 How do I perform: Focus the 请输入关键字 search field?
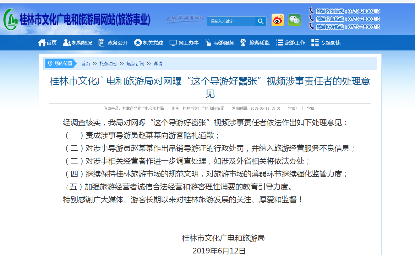tap(231, 21)
